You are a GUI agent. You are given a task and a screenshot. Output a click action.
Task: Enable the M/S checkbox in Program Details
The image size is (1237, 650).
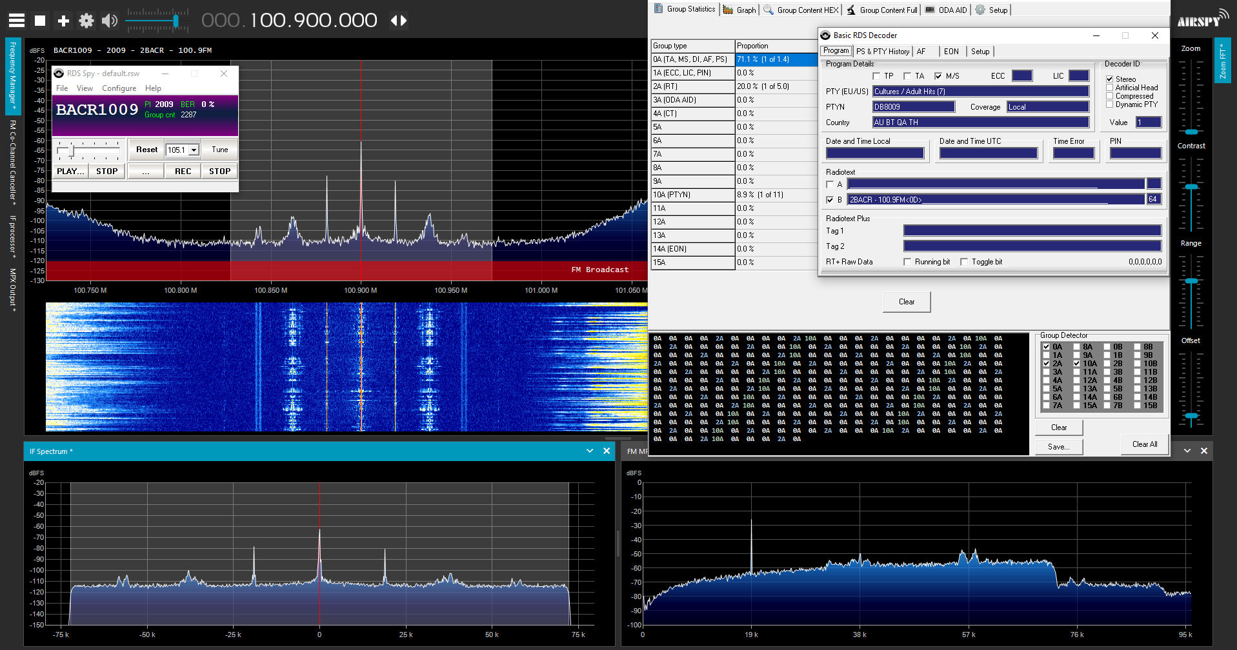pos(939,75)
